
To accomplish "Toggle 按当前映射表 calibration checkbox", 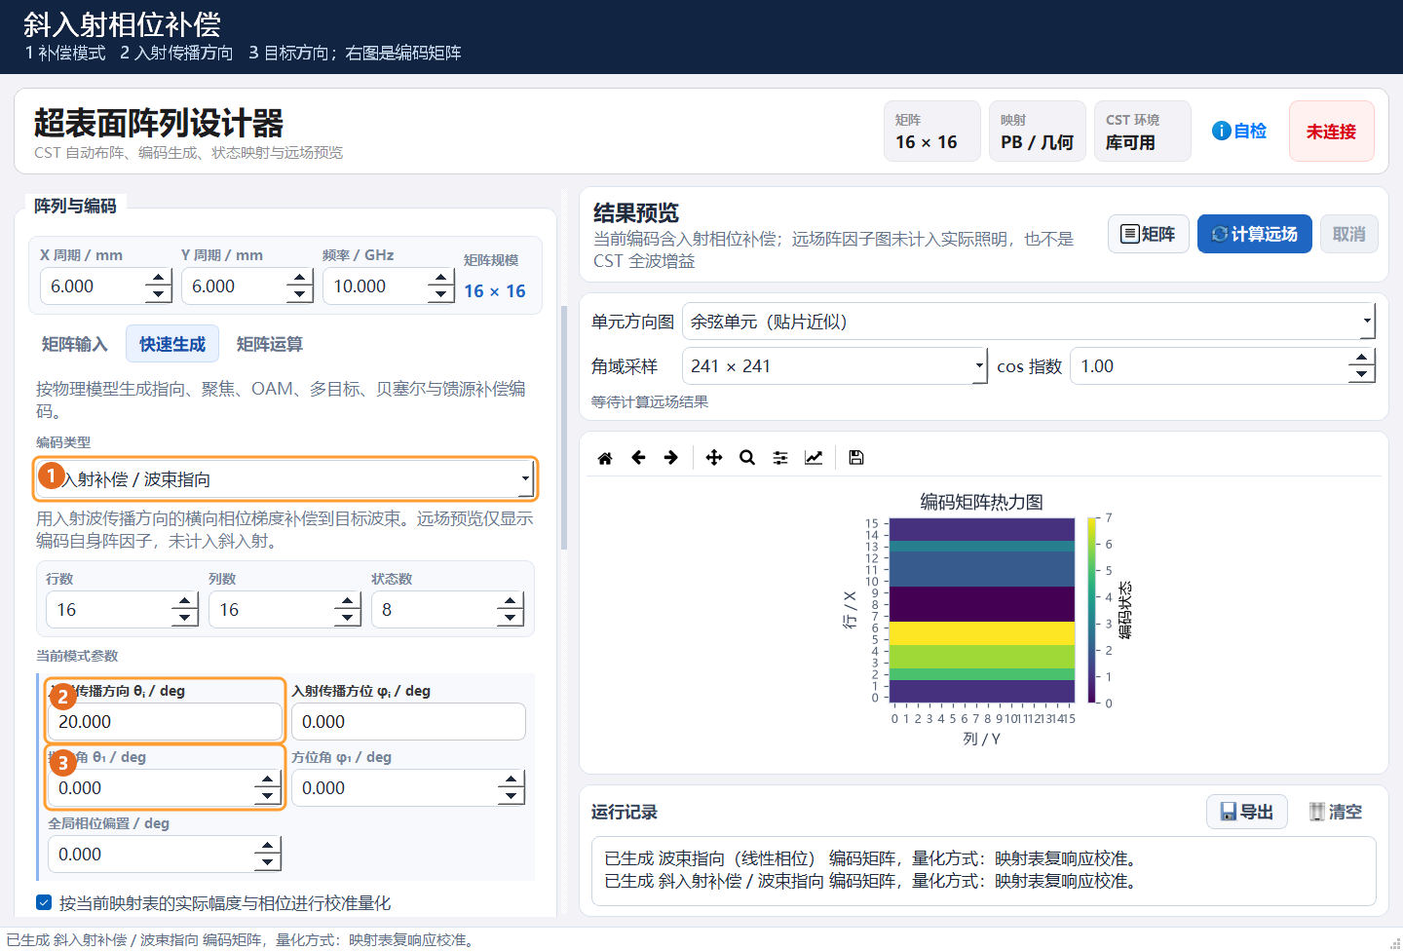I will (44, 902).
